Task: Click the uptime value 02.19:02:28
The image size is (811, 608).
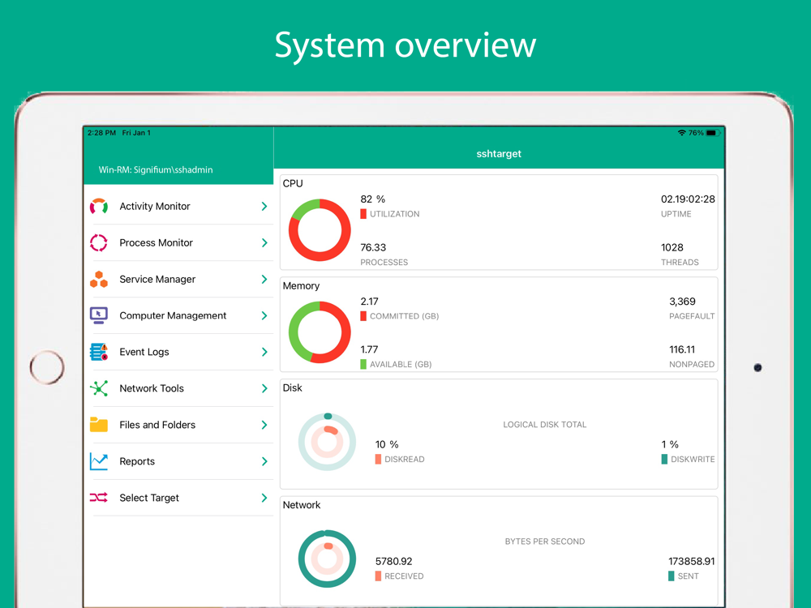Action: pos(688,199)
